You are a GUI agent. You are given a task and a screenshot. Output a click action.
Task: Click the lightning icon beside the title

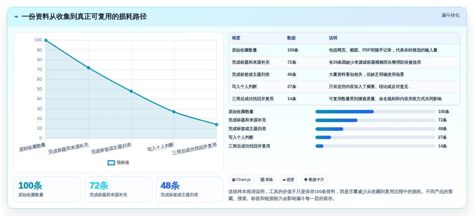(16, 17)
